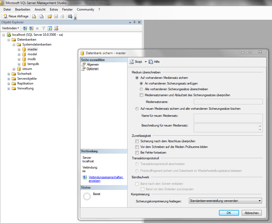Screen dimensions: 272x223
Task: Click the activity monitor toolbar icon
Action: point(70,16)
